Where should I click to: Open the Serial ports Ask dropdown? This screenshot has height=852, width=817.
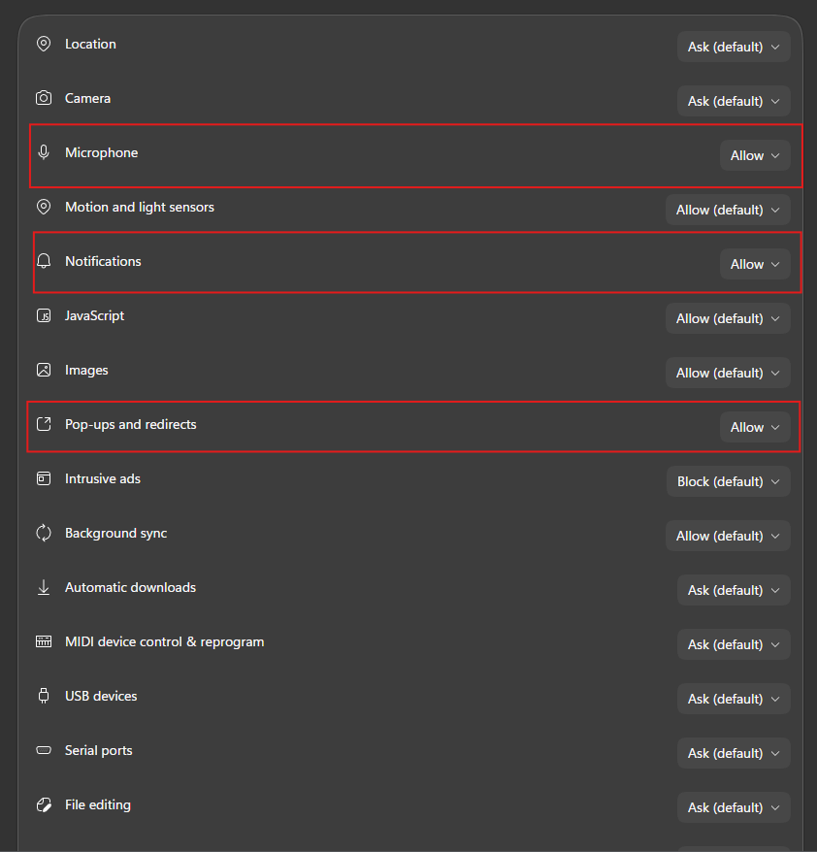click(x=734, y=753)
